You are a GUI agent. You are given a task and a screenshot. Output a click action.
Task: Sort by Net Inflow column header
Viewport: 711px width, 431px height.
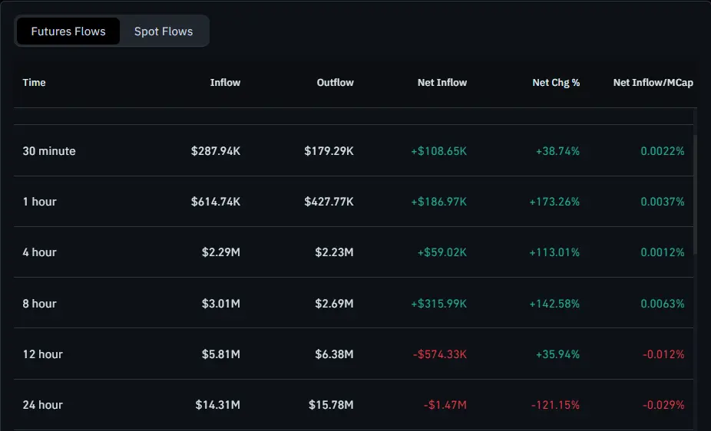coord(441,82)
